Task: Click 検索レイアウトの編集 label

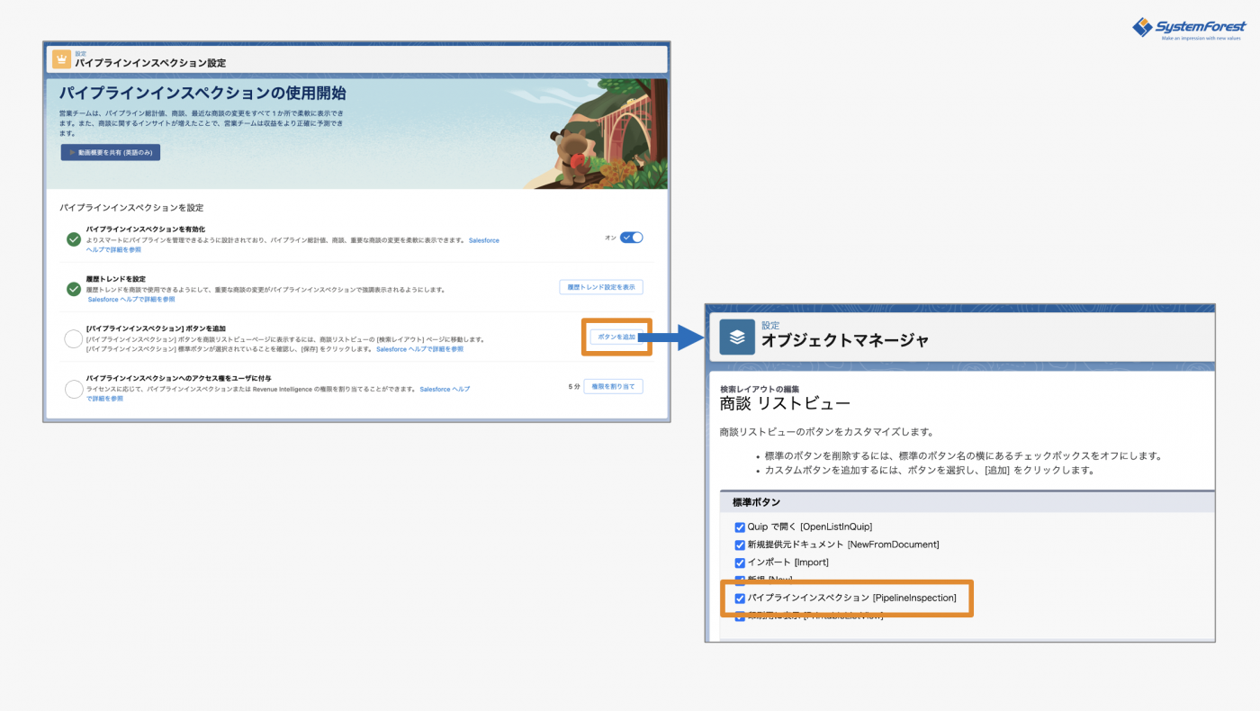Action: click(760, 389)
